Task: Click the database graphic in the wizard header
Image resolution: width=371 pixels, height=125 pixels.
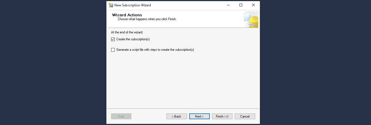Action: coord(251,20)
